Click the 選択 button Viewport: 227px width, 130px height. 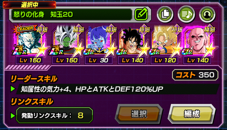(x=139, y=114)
